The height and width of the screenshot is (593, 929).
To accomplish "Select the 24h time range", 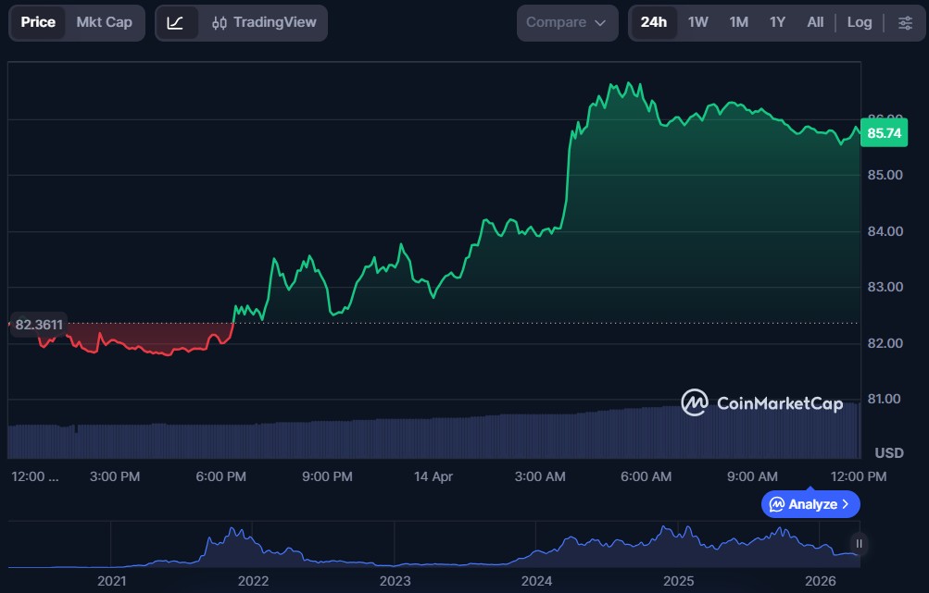I will [653, 22].
